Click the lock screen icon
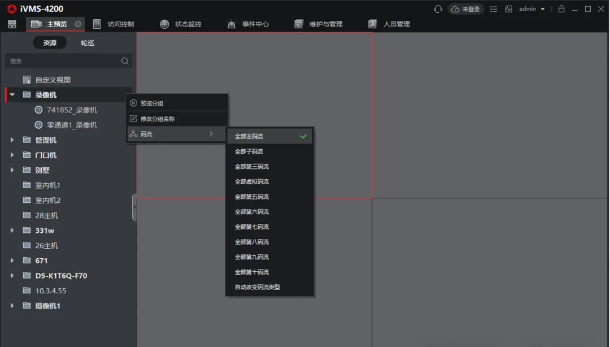Image resolution: width=610 pixels, height=347 pixels. point(561,9)
